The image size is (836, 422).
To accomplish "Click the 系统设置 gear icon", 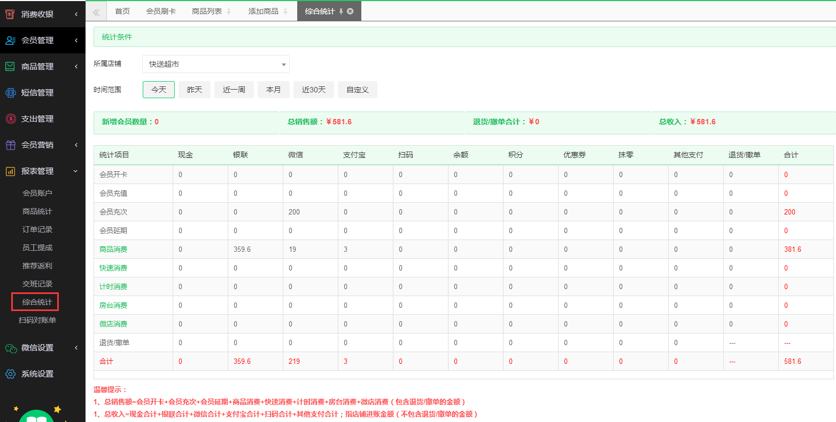I will pos(10,374).
